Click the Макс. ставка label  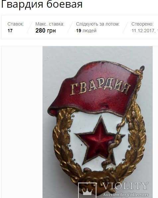click(50, 24)
